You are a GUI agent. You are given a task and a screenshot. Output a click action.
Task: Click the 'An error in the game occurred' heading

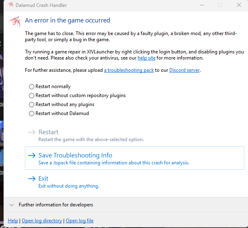pyautogui.click(x=67, y=20)
